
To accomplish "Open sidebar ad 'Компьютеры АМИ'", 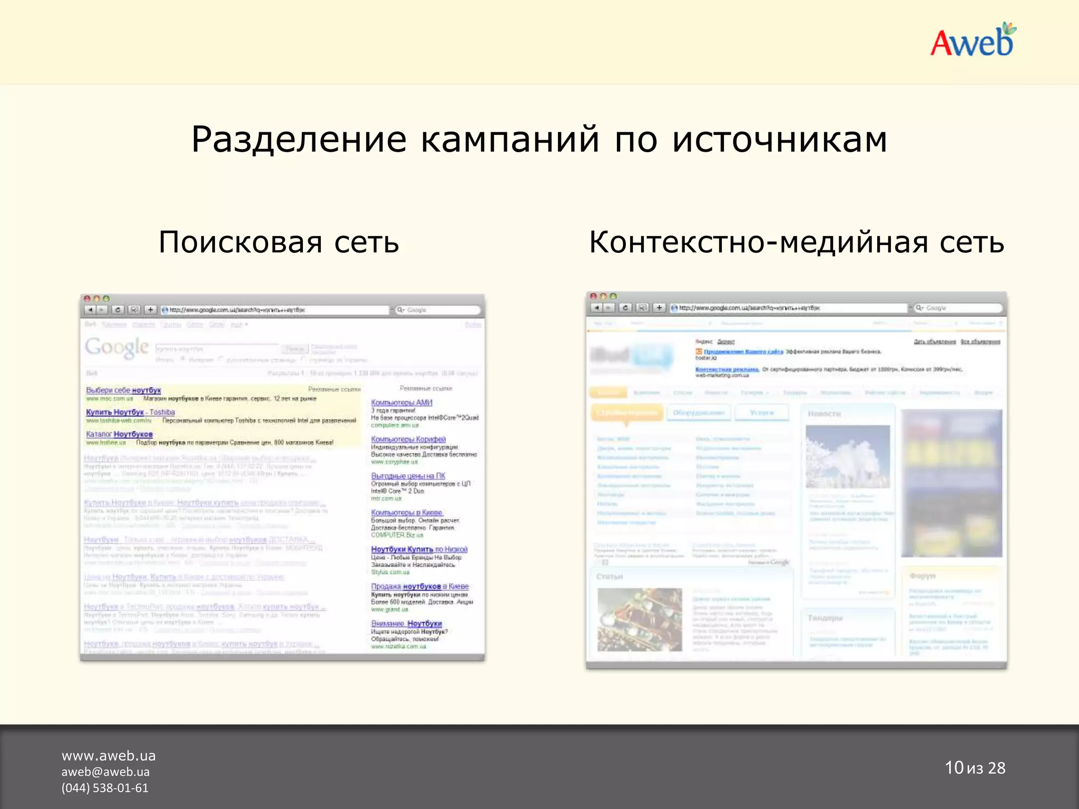I will tap(401, 402).
